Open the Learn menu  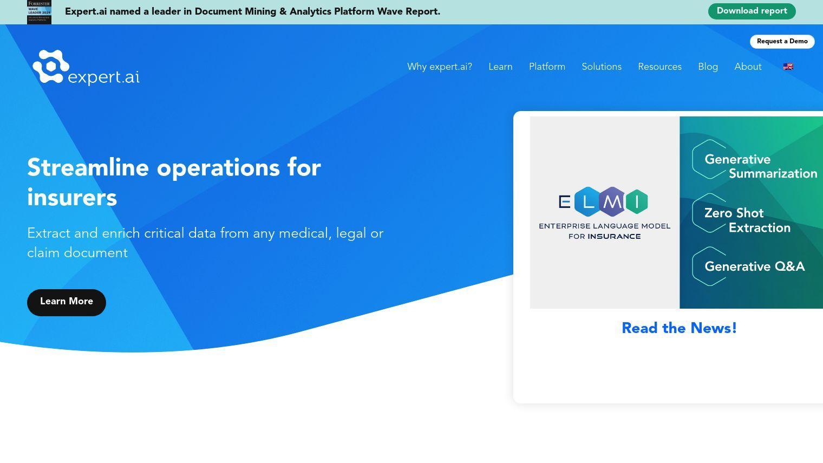tap(500, 67)
